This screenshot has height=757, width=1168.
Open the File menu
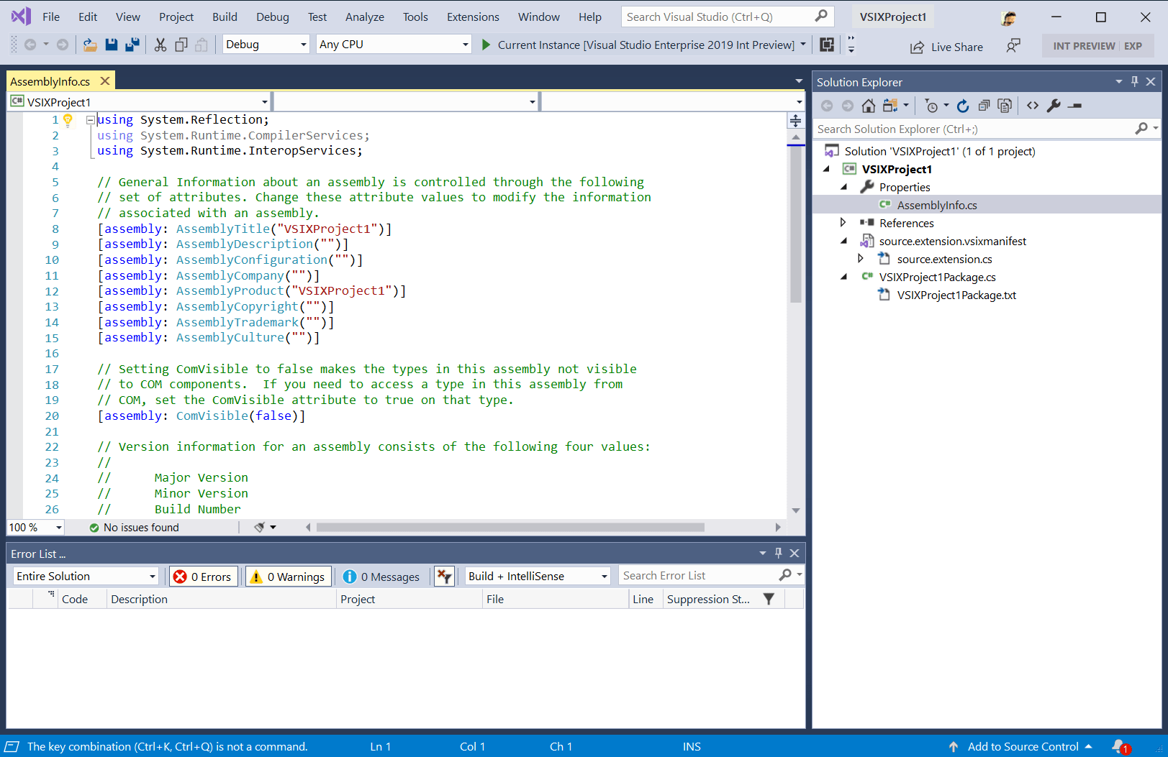51,17
